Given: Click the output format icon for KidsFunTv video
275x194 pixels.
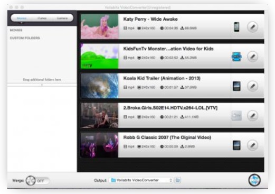Looking at the screenshot, I should click(x=236, y=57).
